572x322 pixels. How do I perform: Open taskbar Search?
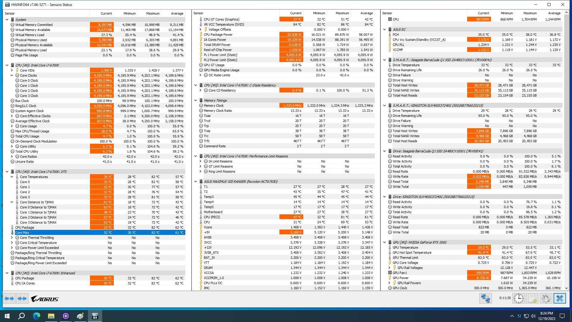click(x=21, y=316)
